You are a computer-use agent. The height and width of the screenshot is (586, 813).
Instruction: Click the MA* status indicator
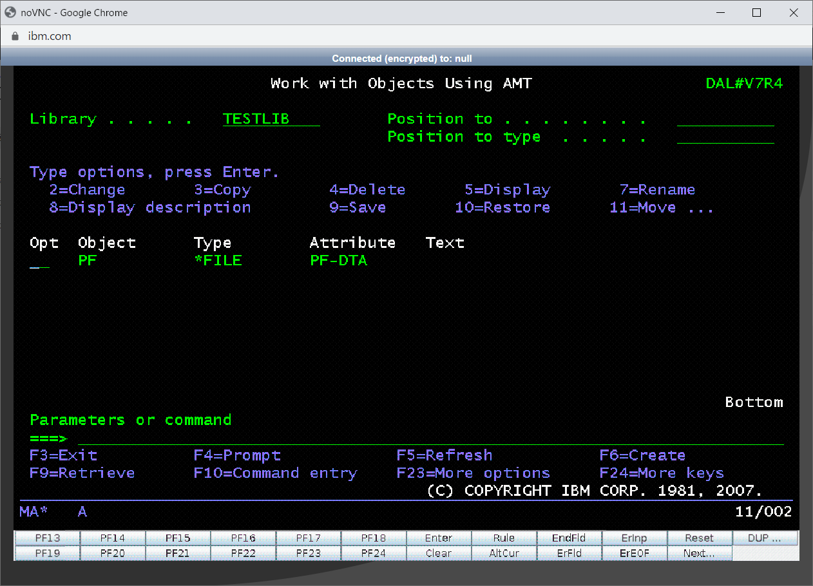(34, 512)
